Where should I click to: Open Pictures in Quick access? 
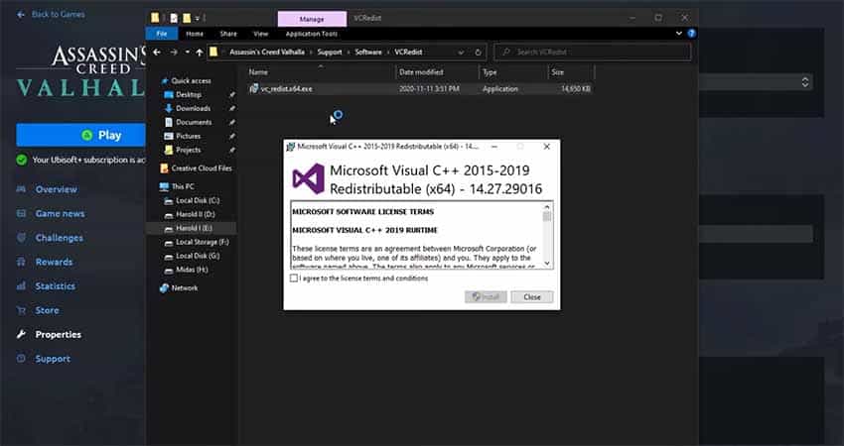pyautogui.click(x=188, y=137)
